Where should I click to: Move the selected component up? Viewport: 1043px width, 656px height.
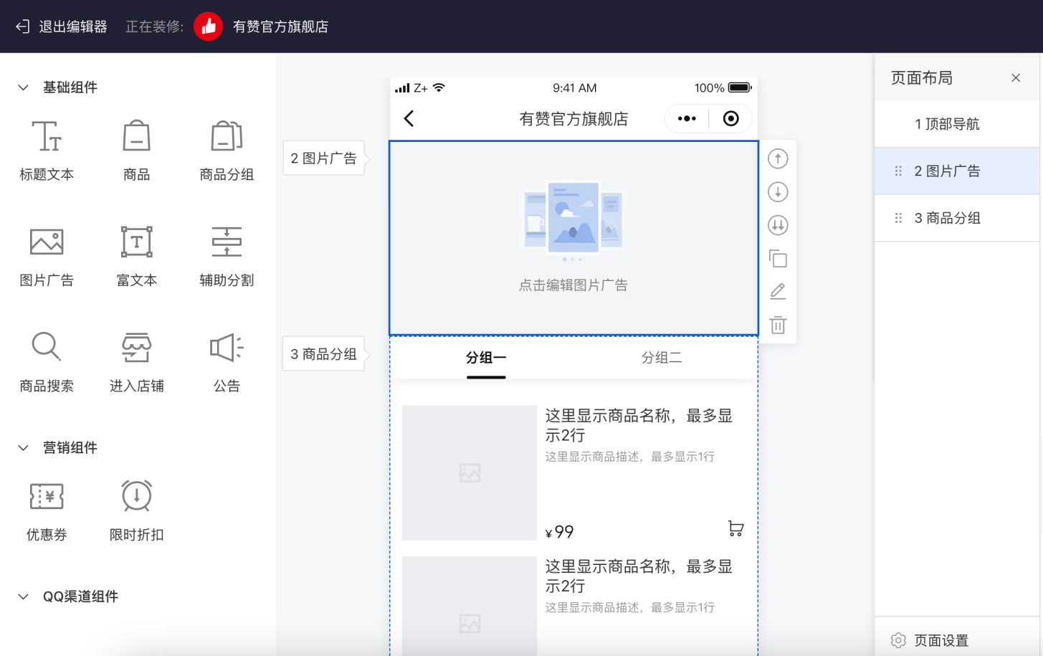778,158
